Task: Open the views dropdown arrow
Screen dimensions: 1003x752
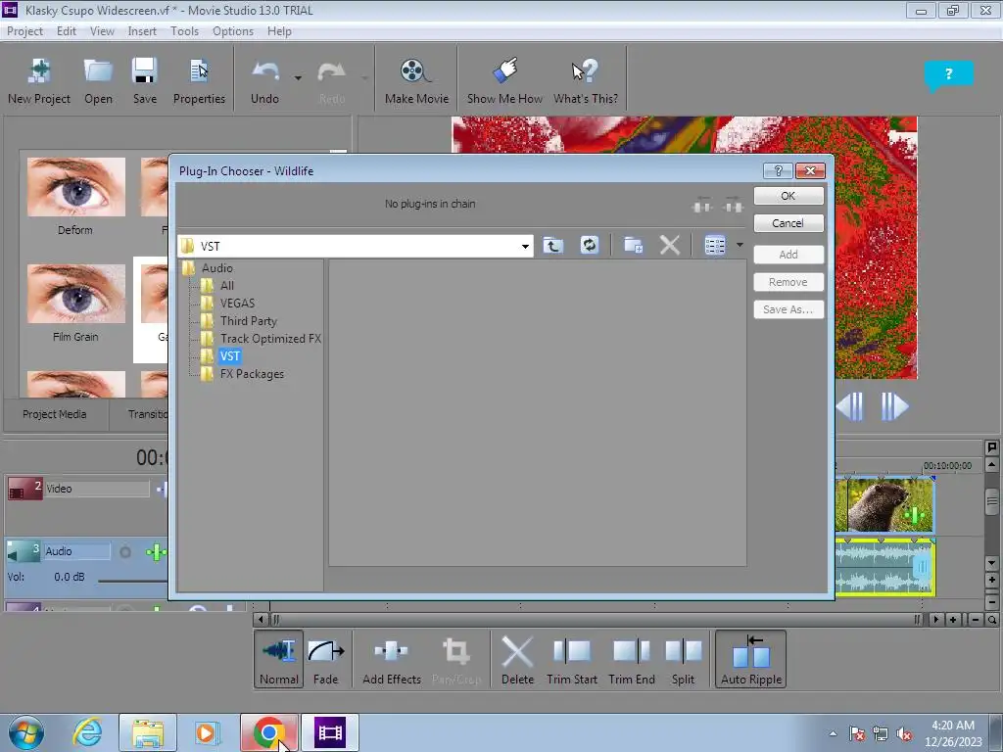Action: [740, 245]
